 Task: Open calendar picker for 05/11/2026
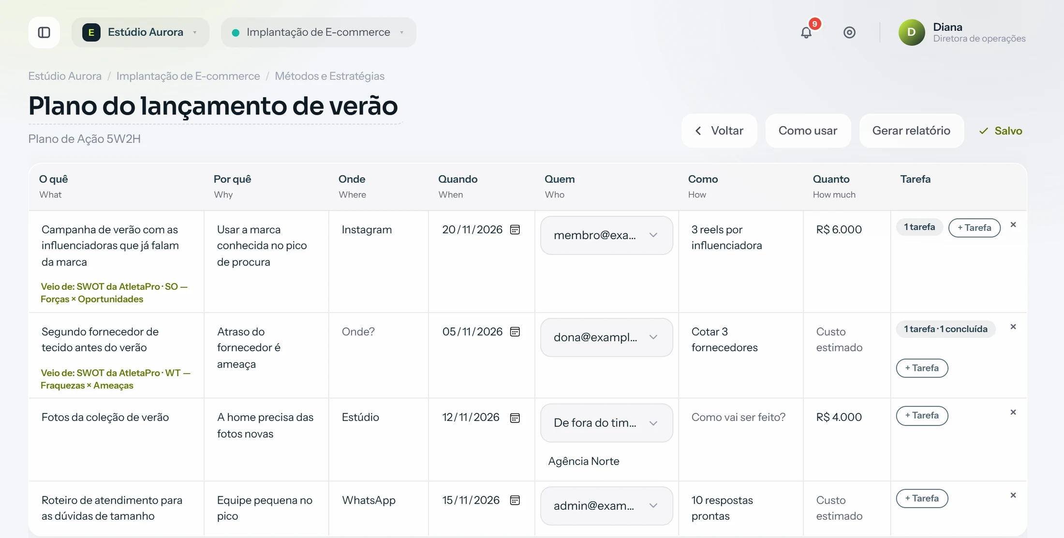[x=515, y=332]
